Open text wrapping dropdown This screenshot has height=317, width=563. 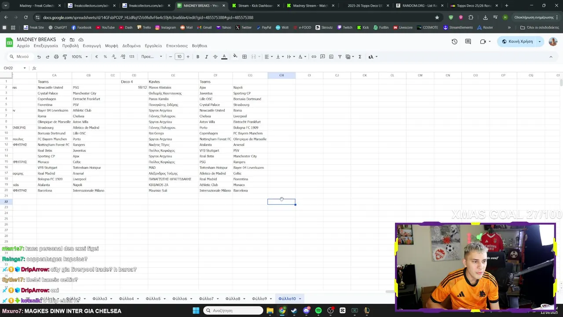pyautogui.click(x=291, y=57)
